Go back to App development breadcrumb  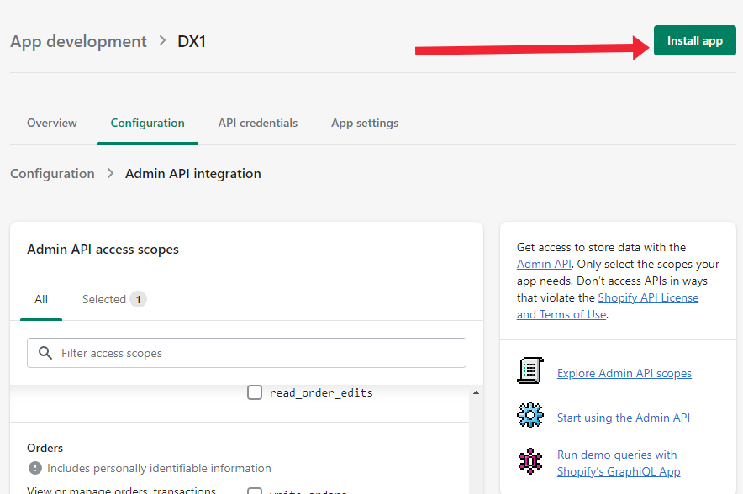79,42
